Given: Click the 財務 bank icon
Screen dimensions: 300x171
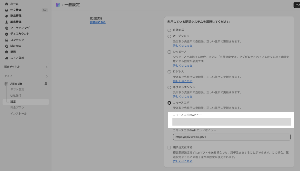Looking at the screenshot, I should tap(6, 52).
